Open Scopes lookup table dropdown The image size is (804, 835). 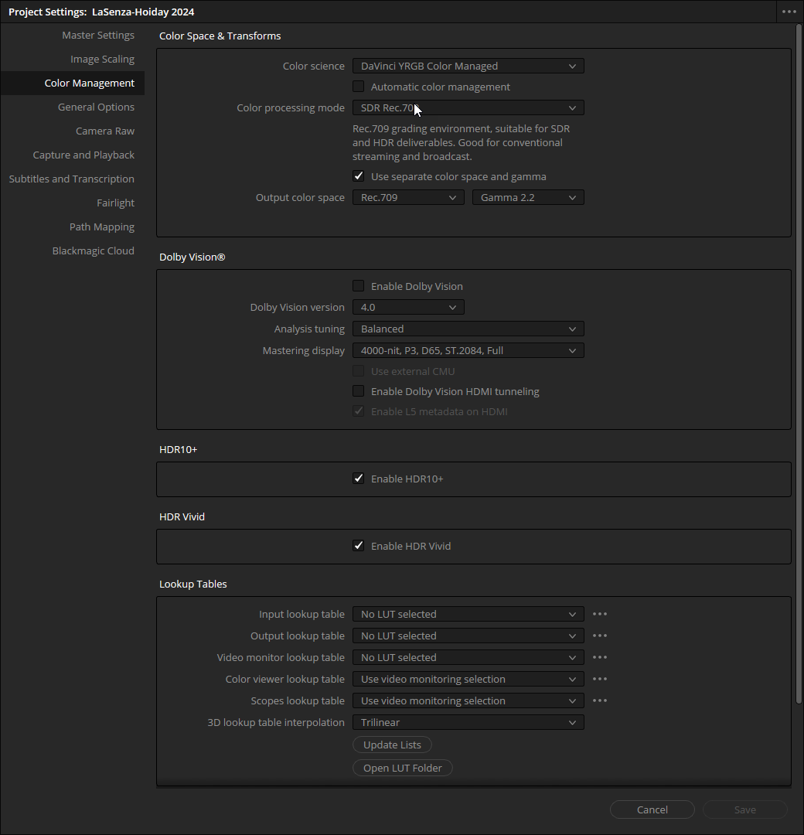(x=468, y=700)
